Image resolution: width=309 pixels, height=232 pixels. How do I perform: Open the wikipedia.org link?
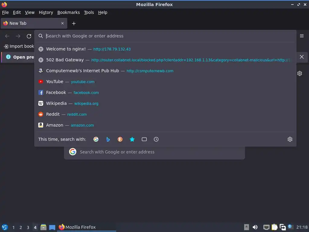(86, 104)
